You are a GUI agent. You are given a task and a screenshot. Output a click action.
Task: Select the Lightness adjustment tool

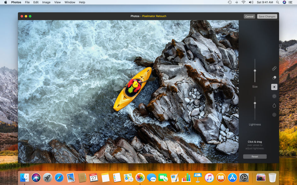(x=274, y=87)
